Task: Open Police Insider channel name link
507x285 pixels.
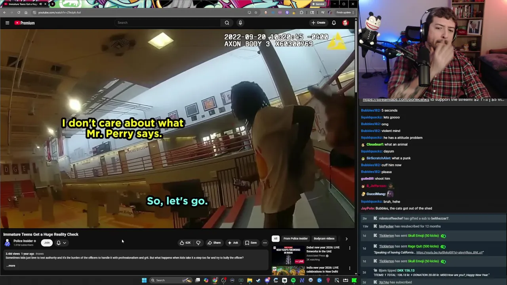Action: coord(23,241)
